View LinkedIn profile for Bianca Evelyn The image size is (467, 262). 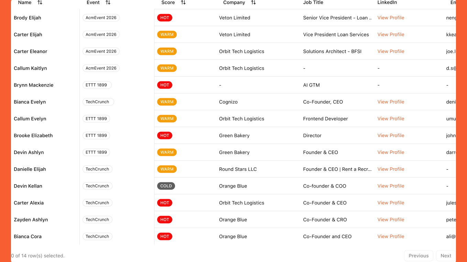391,102
